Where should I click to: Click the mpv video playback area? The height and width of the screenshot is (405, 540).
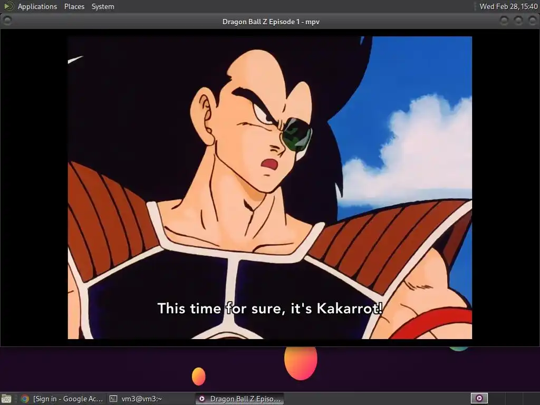click(x=269, y=188)
